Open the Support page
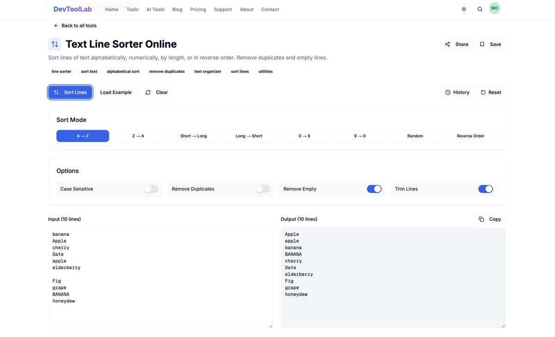Screen dimensions: 555x337 (x=223, y=9)
